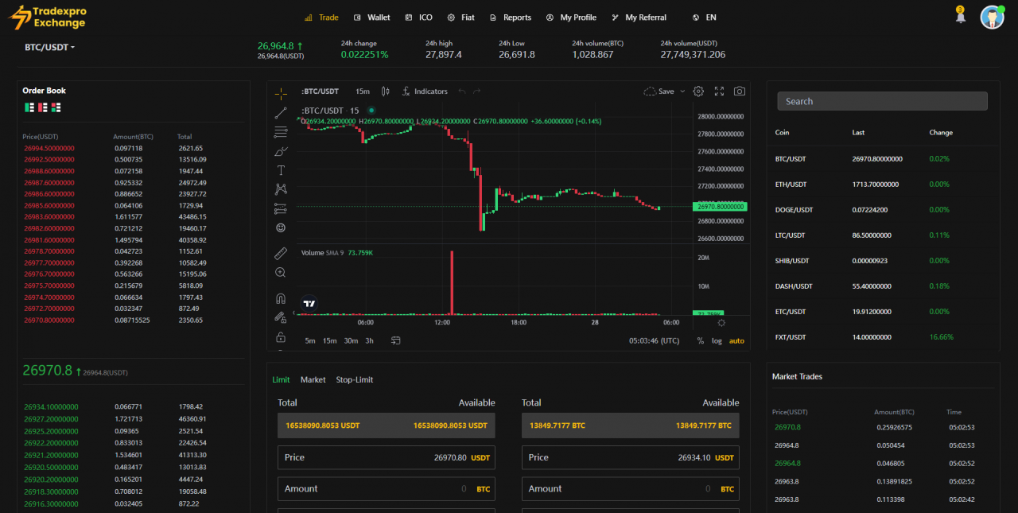Viewport: 1018px width, 513px height.
Task: Open My Referral page
Action: click(639, 17)
